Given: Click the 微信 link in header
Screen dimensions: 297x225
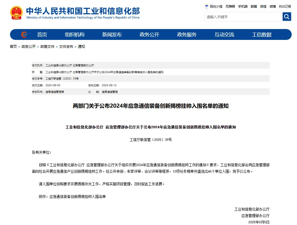Looking at the screenshot, I should click(x=263, y=6).
